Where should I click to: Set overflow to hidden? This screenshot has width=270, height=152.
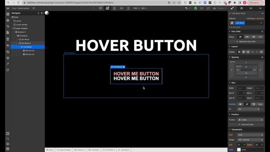(x=247, y=104)
